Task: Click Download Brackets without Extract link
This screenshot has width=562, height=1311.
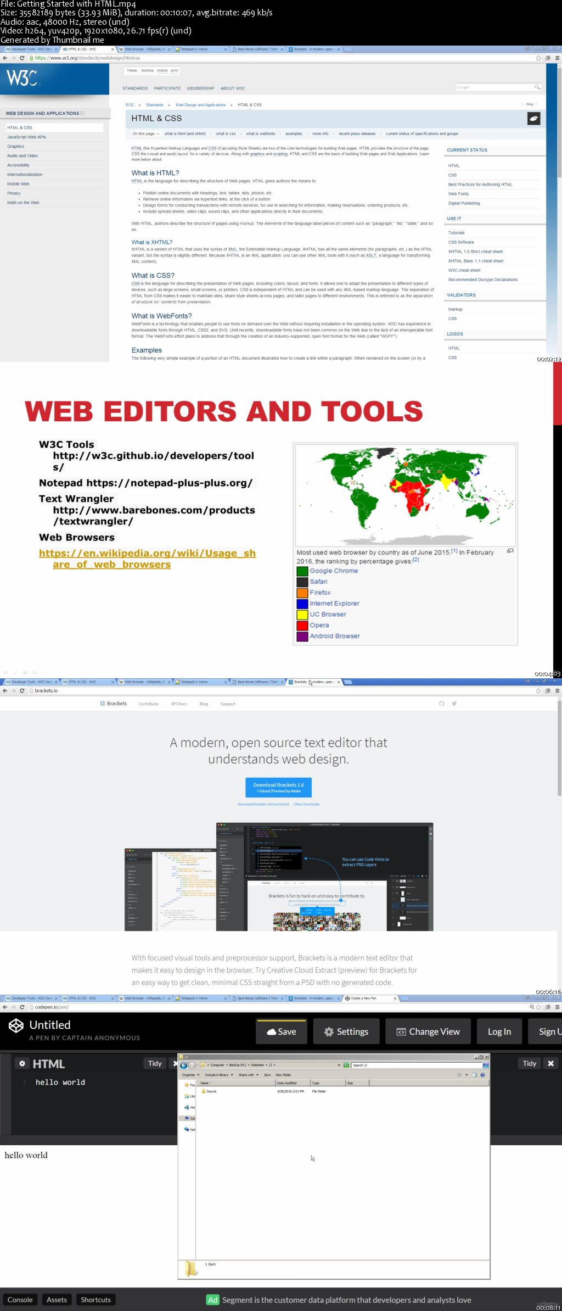Action: (263, 804)
